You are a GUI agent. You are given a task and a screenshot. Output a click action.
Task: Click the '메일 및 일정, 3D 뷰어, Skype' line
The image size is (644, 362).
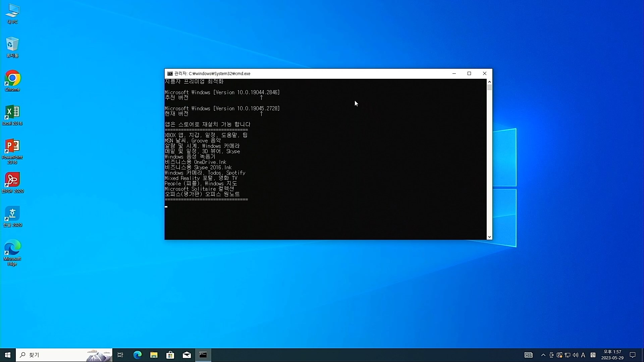pyautogui.click(x=202, y=151)
